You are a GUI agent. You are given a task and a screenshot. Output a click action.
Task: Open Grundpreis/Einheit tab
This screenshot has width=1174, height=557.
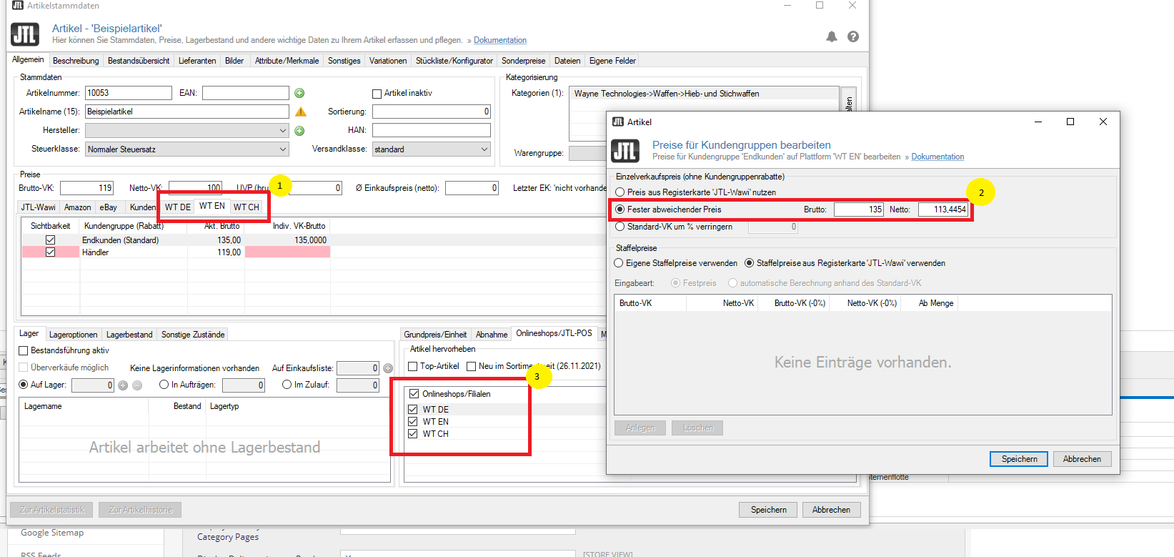435,335
